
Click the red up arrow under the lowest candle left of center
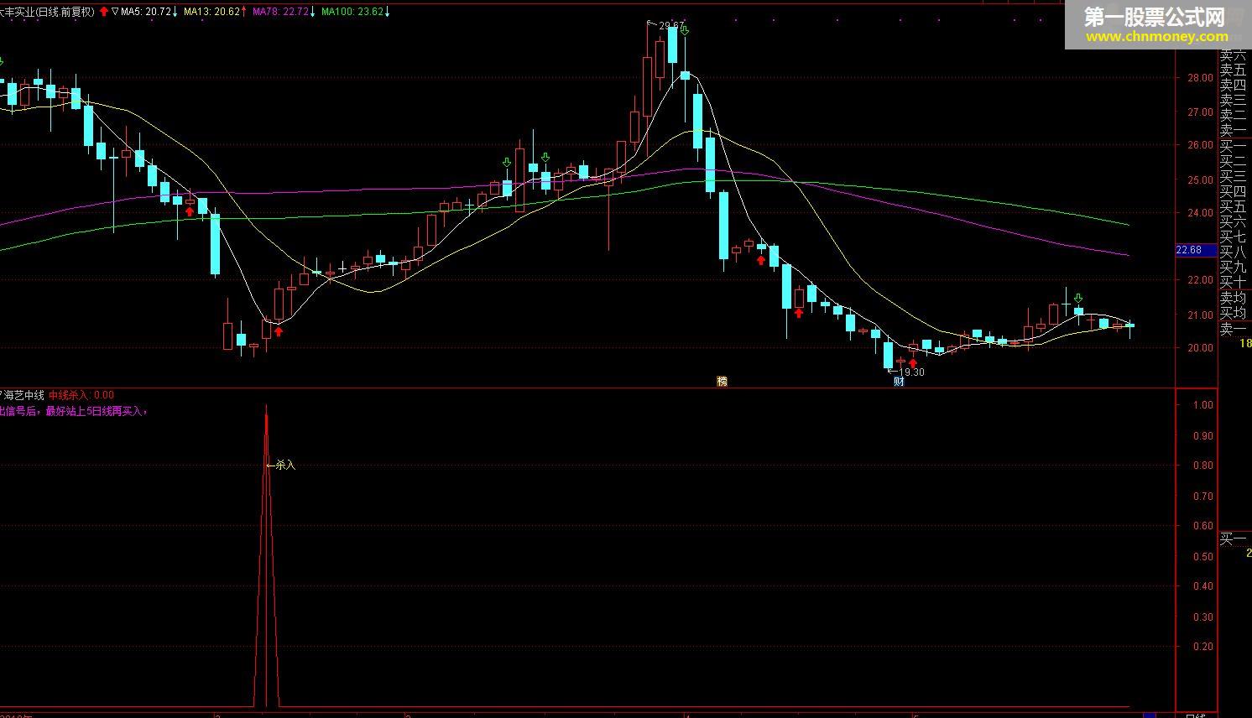278,332
